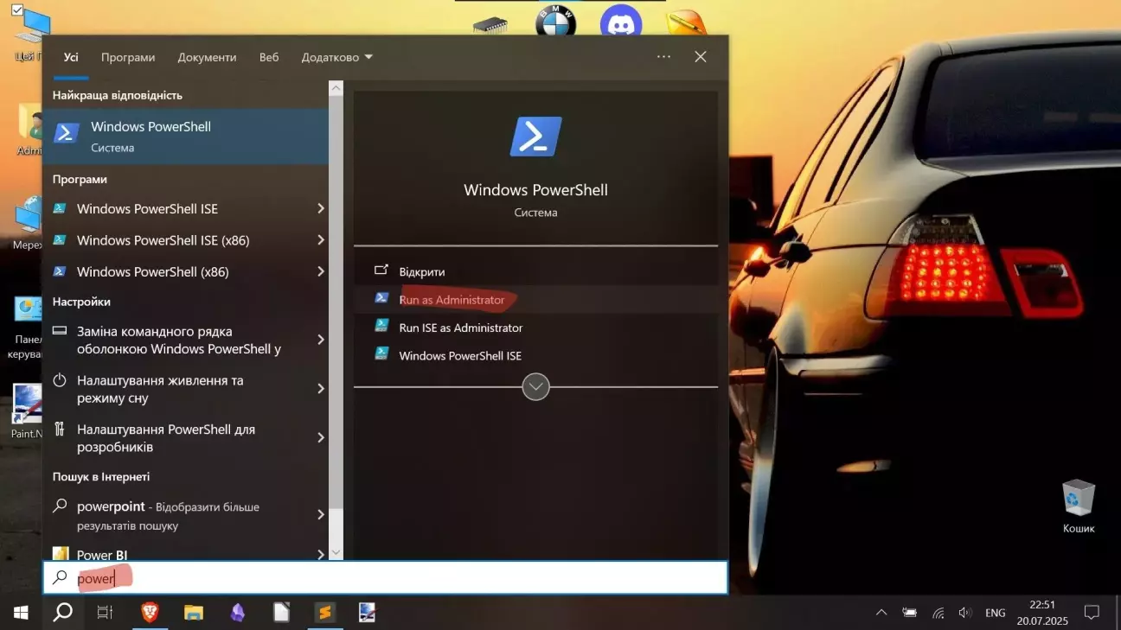Click the results list scrollbar up arrow
This screenshot has height=630, width=1121.
click(336, 88)
